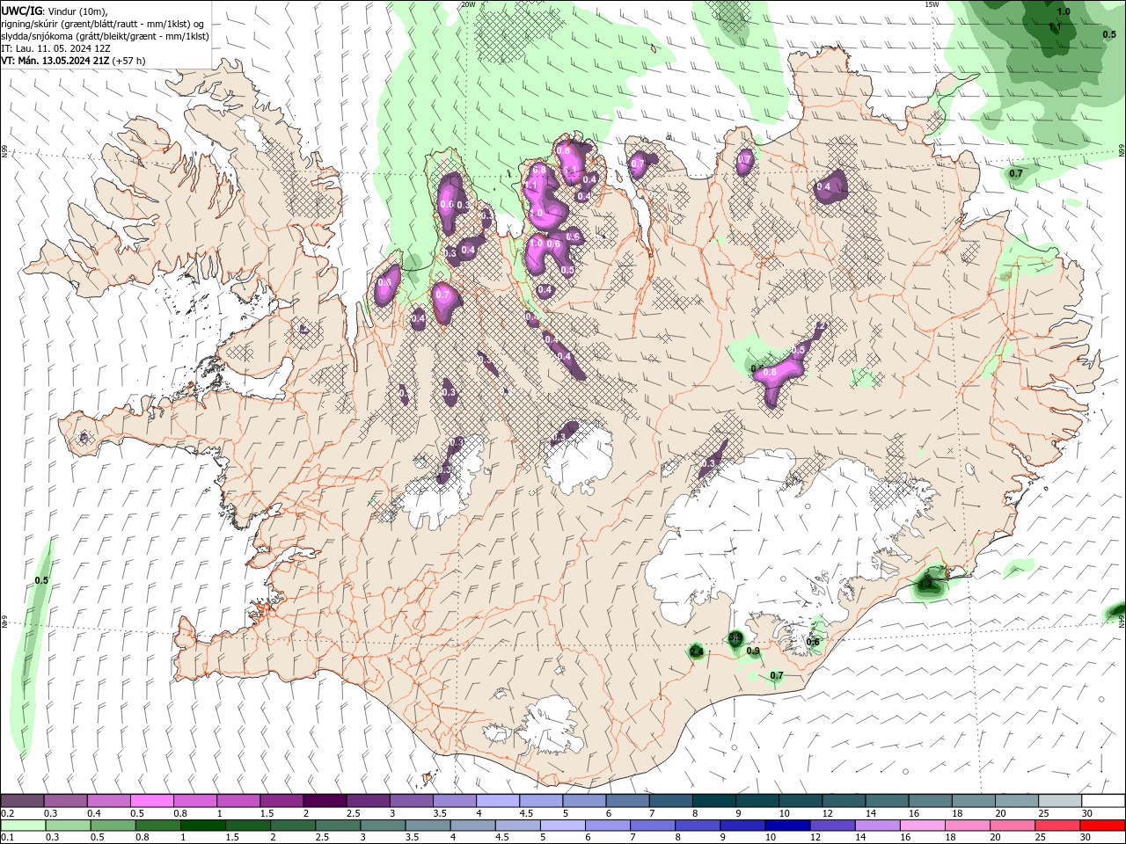Viewport: 1126px width, 844px height.
Task: Select the 25 crimson swatch, lower legend row
Action: 1057,826
